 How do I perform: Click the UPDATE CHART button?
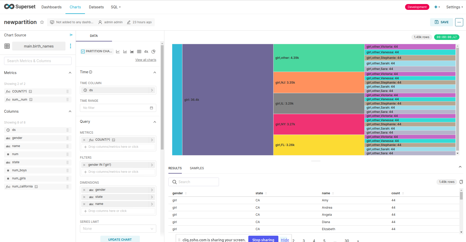coord(120,239)
